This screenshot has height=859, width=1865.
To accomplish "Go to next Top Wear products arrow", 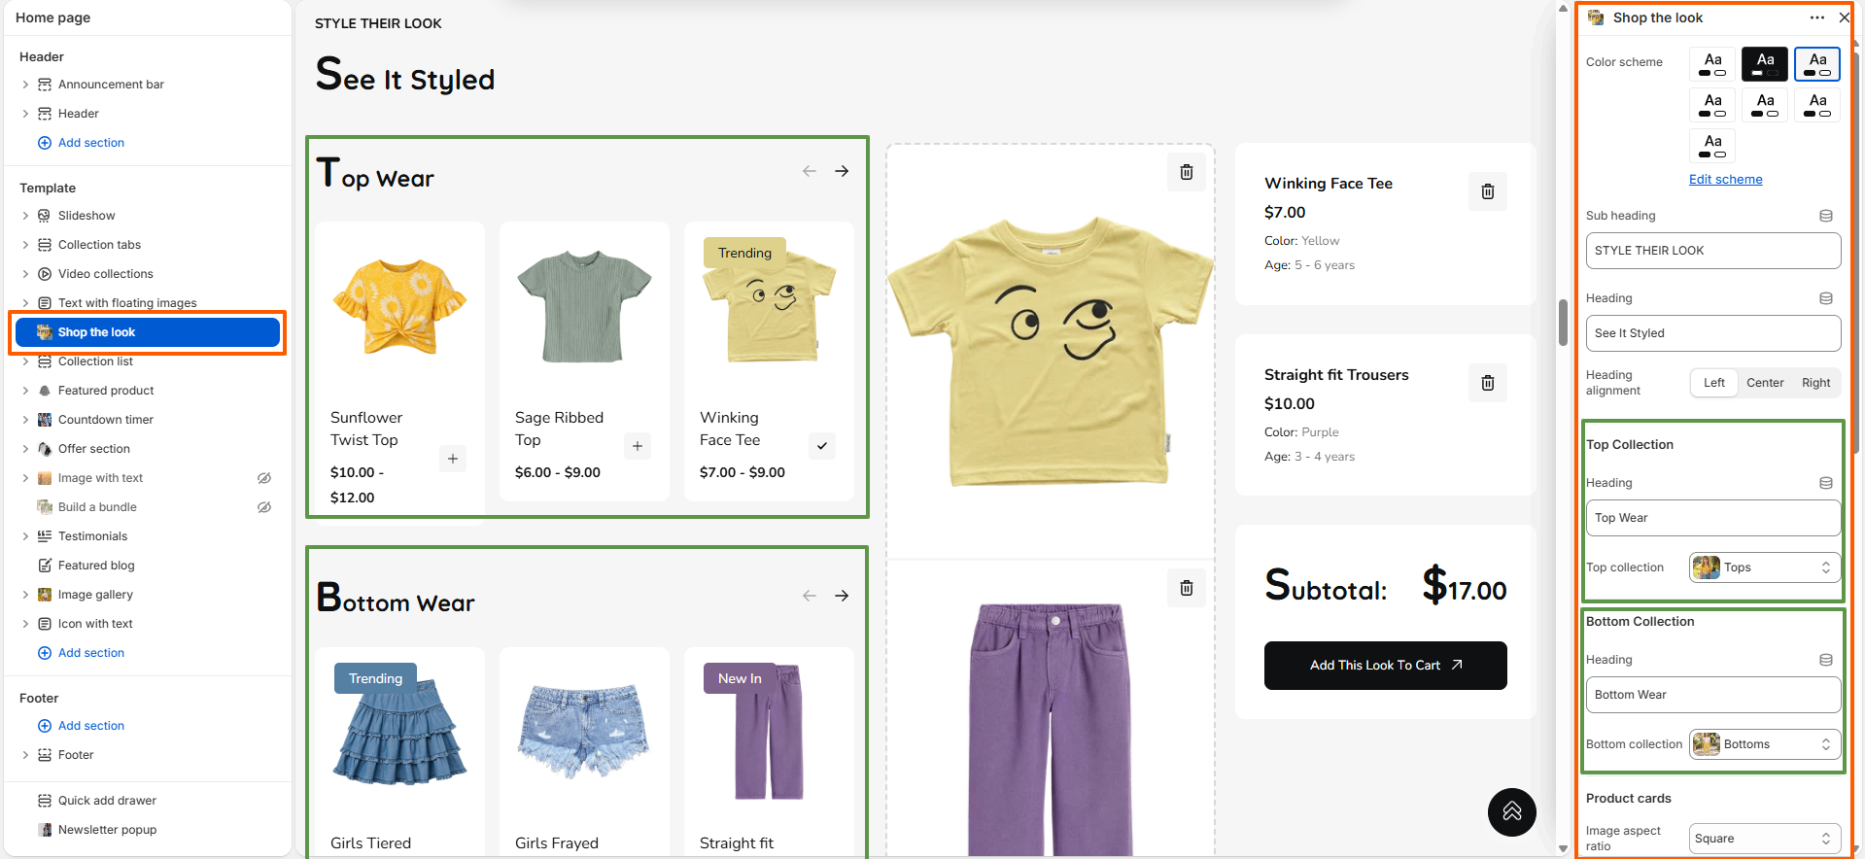I will 842,171.
